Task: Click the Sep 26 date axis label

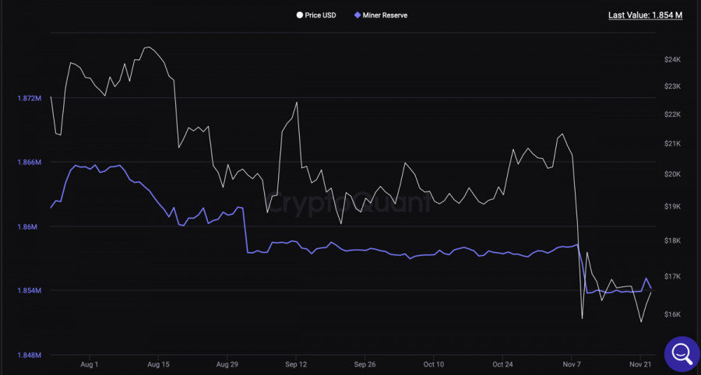Action: [x=365, y=364]
